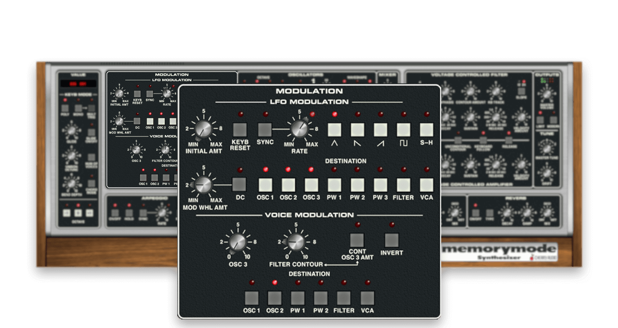Enable LFO destination PW 1 in the enlarged panel
Screen dimensions: 618x328
[x=334, y=185]
